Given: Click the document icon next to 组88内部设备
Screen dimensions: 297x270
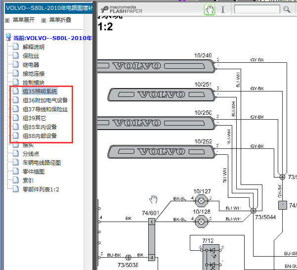Looking at the screenshot, I should coord(16,135).
